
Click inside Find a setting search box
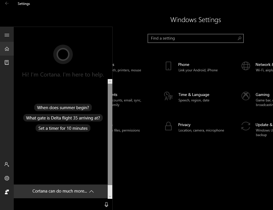click(x=196, y=38)
